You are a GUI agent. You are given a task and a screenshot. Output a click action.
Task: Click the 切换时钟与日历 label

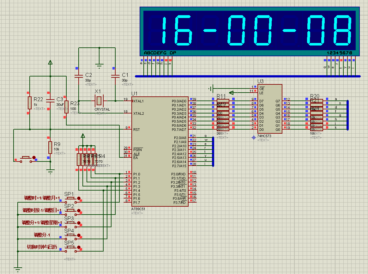pyautogui.click(x=42, y=247)
